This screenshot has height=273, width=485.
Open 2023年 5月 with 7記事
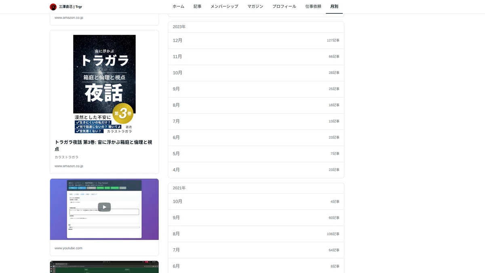click(256, 154)
